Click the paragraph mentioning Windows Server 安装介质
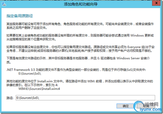This screenshot has height=114, width=163. click(78, 60)
